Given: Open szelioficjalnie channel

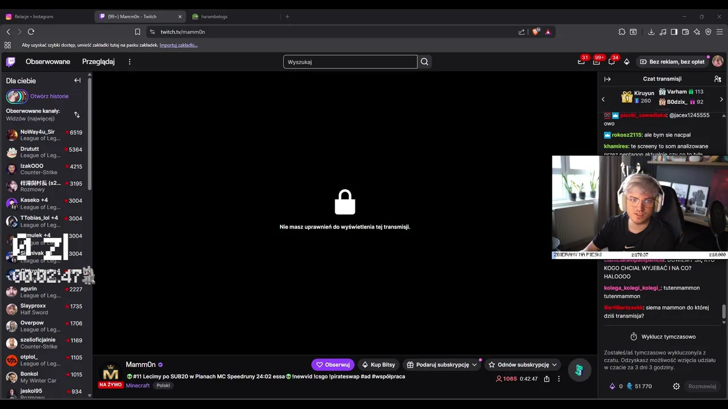Looking at the screenshot, I should [44, 343].
